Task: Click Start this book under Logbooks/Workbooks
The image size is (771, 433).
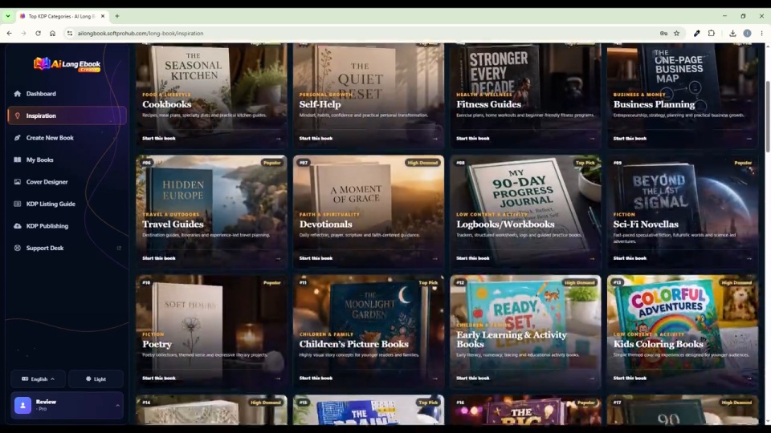Action: point(472,258)
